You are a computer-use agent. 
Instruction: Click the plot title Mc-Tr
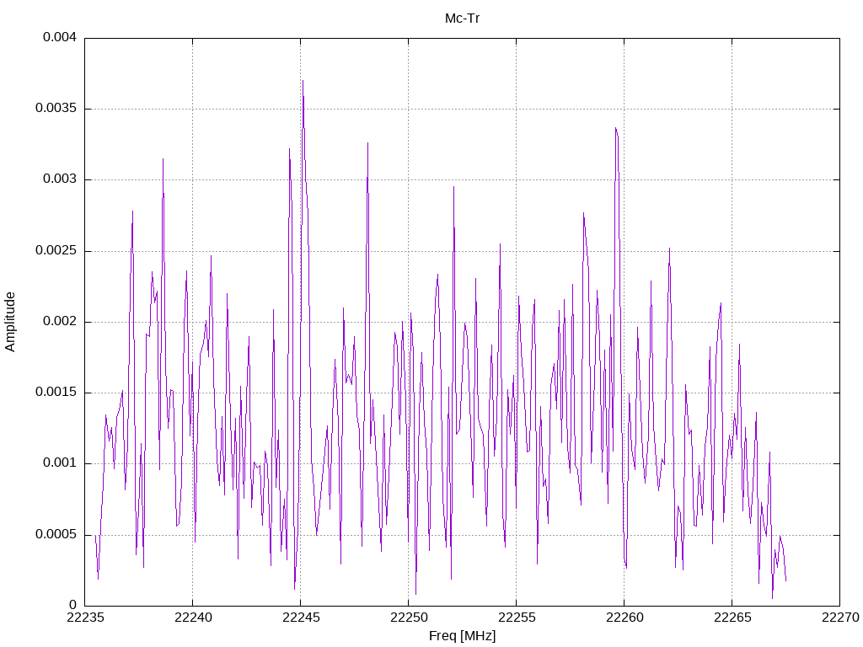pos(463,19)
